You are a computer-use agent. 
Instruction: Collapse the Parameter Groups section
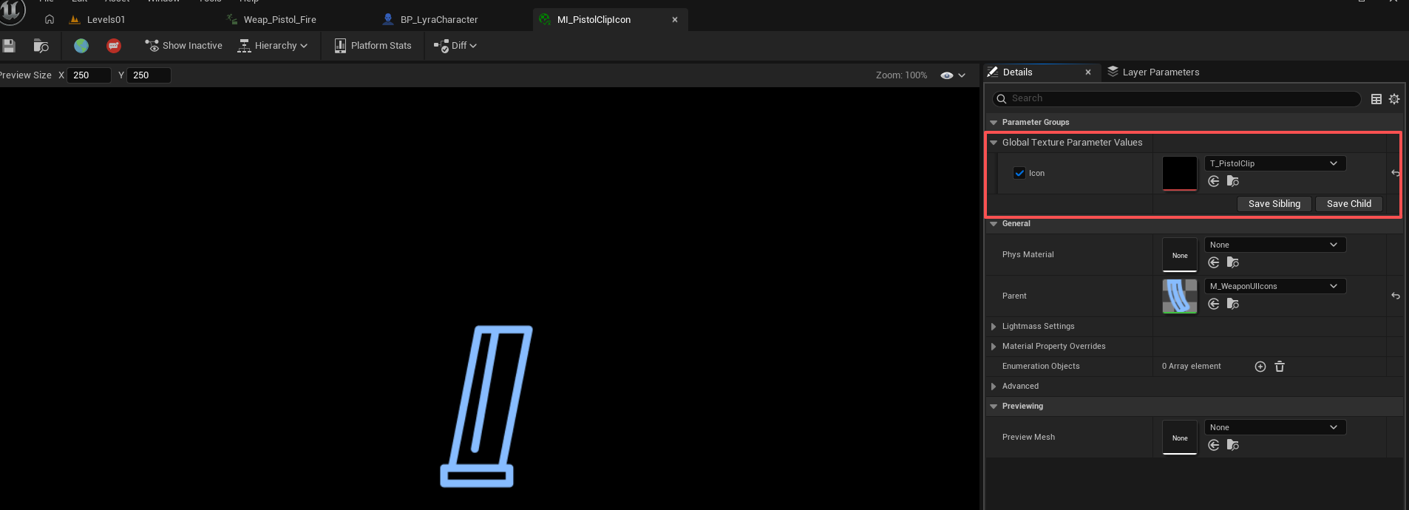tap(994, 123)
